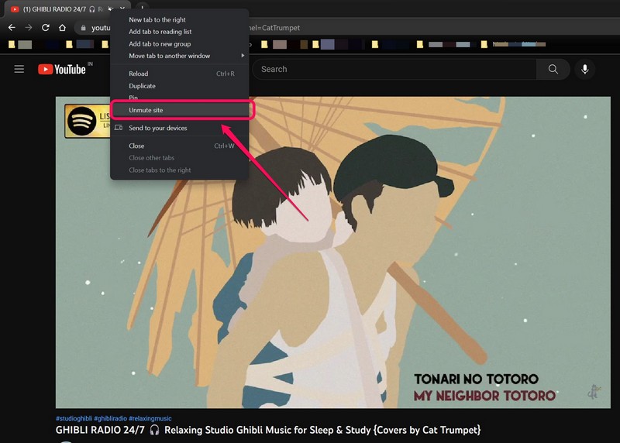Screen dimensions: 620x443
Task: Select New tab to the right
Action: 157,19
